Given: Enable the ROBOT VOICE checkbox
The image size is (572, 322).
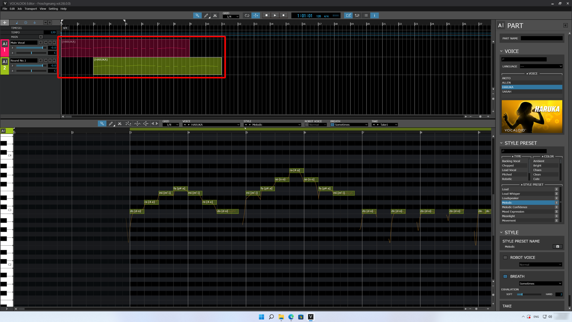Looking at the screenshot, I should pos(505,257).
